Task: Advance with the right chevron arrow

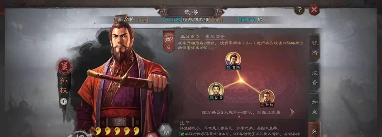Action: click(292, 112)
